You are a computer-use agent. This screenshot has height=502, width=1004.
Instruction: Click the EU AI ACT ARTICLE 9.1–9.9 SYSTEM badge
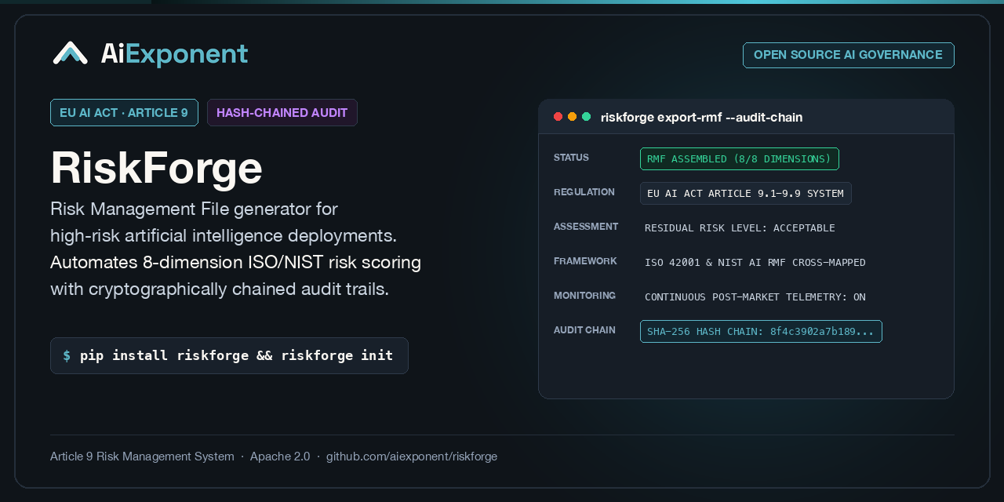coord(745,193)
